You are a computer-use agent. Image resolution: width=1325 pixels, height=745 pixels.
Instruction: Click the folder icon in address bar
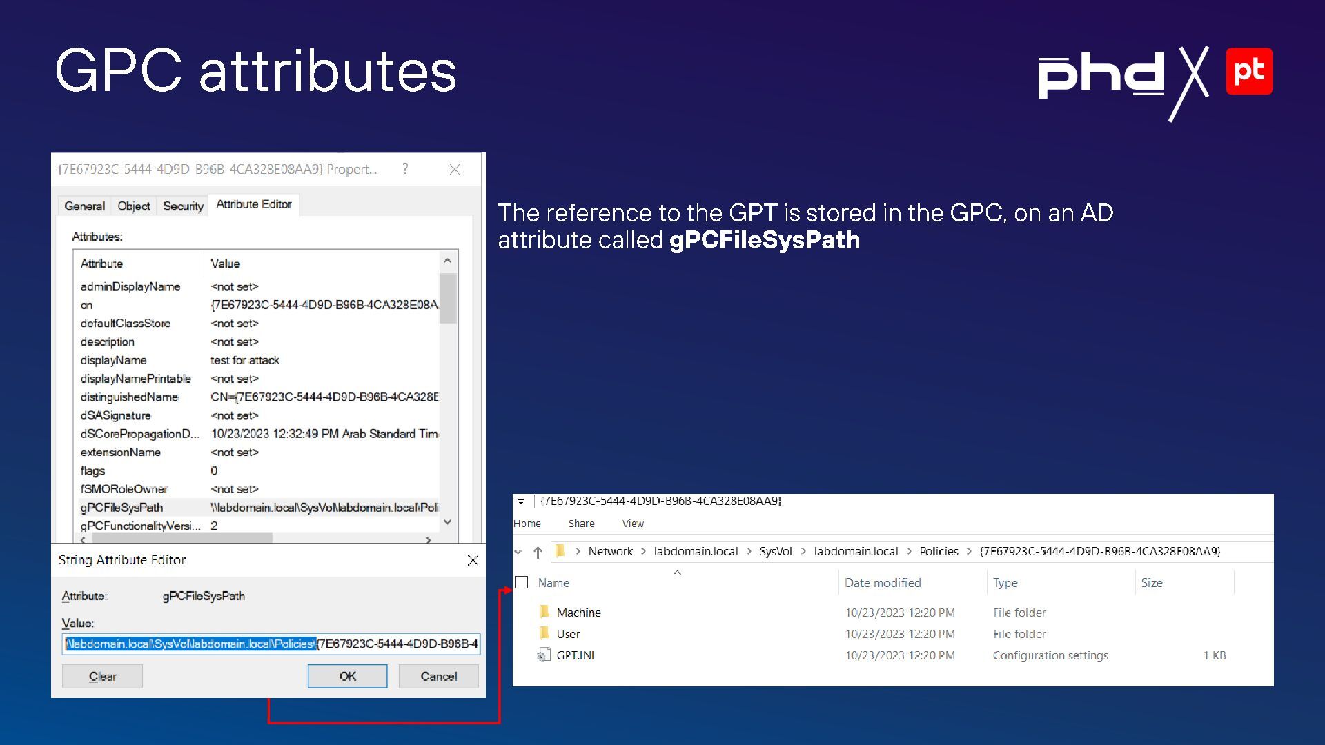pos(560,551)
